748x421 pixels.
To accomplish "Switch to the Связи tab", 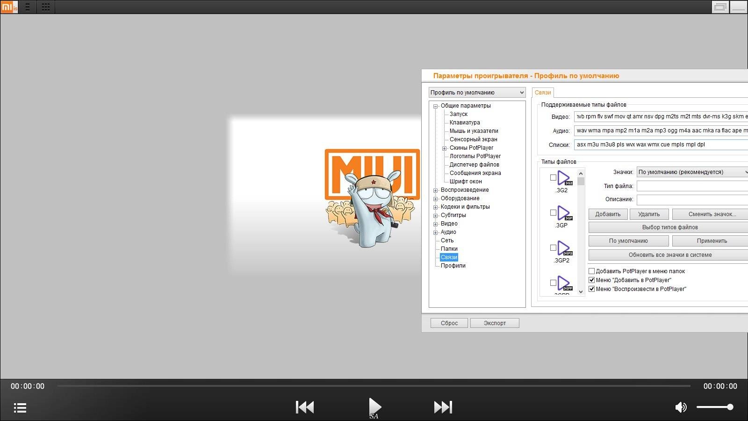I will [x=543, y=93].
